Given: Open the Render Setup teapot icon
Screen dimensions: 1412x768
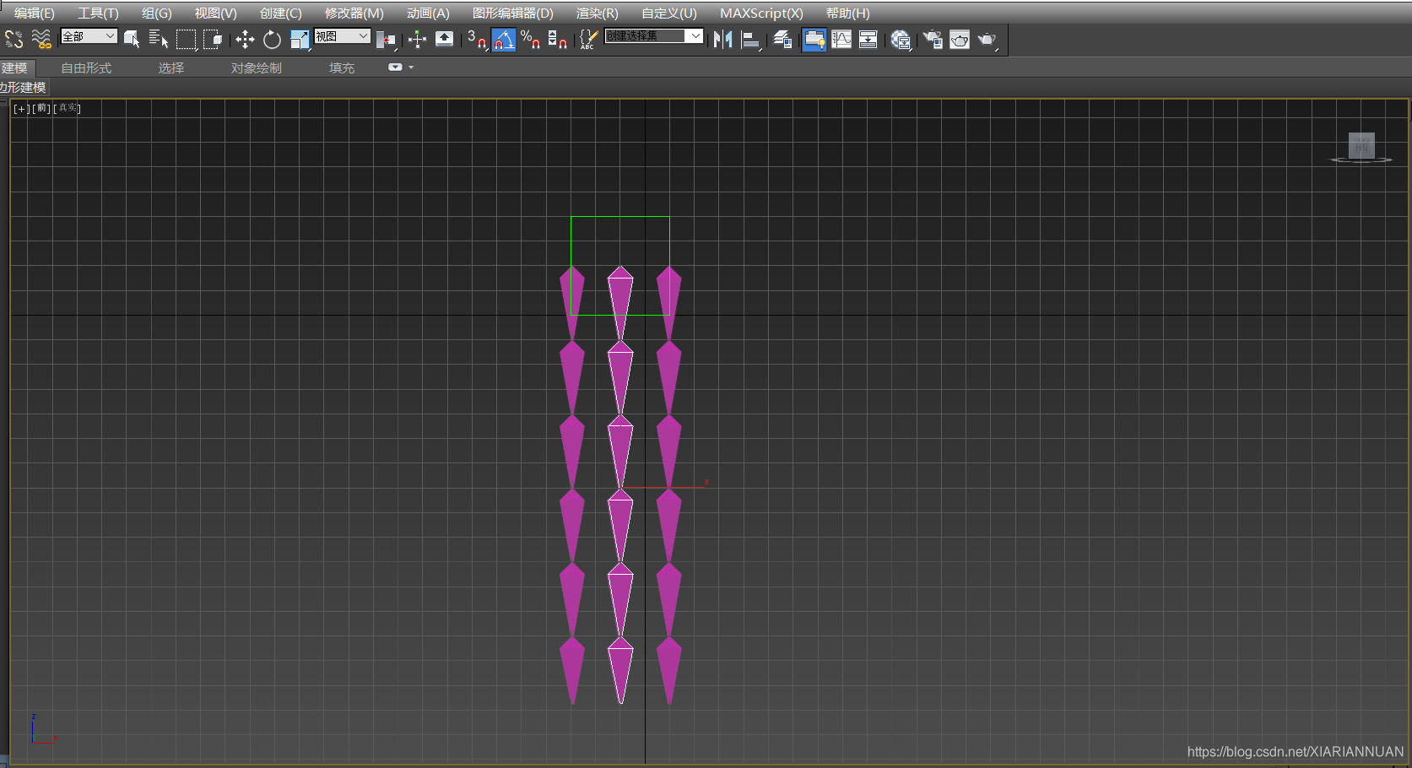Looking at the screenshot, I should point(933,39).
